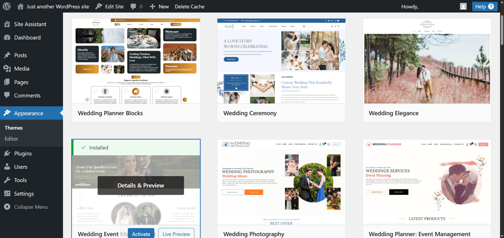Click the Users person icon

(x=7, y=167)
